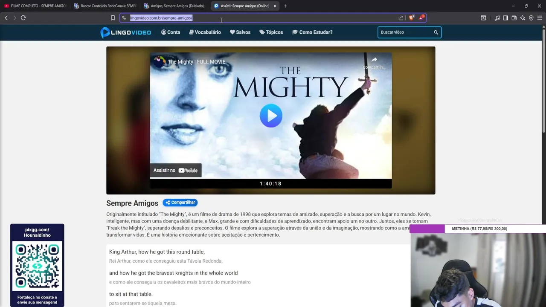Screen dimensions: 546x307
Task: Switch to Buscar Conteúdo RedeCanais tab
Action: [x=105, y=6]
